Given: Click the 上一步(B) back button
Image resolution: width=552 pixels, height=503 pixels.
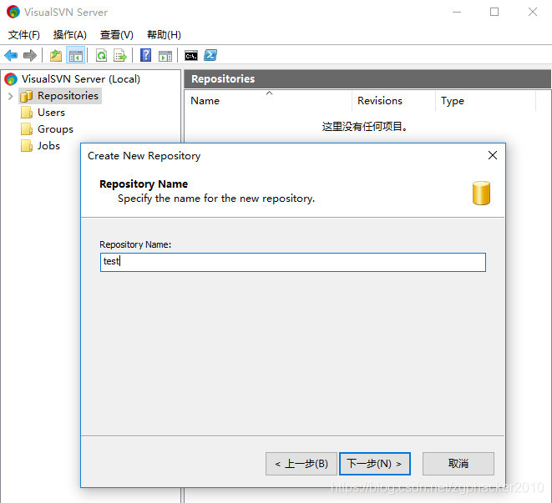Looking at the screenshot, I should pos(301,464).
